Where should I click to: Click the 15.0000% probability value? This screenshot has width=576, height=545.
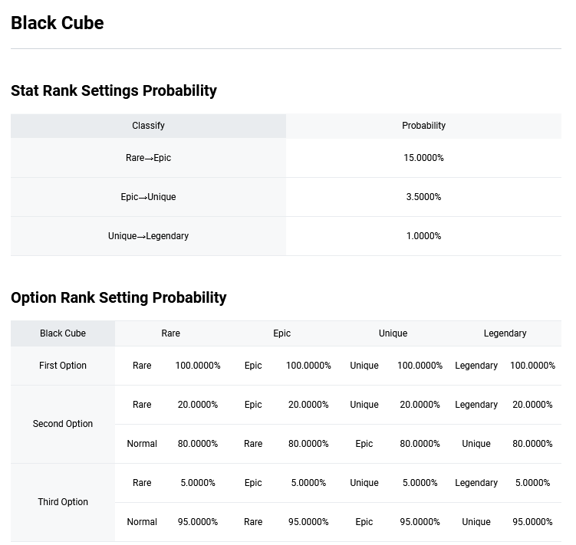click(423, 158)
